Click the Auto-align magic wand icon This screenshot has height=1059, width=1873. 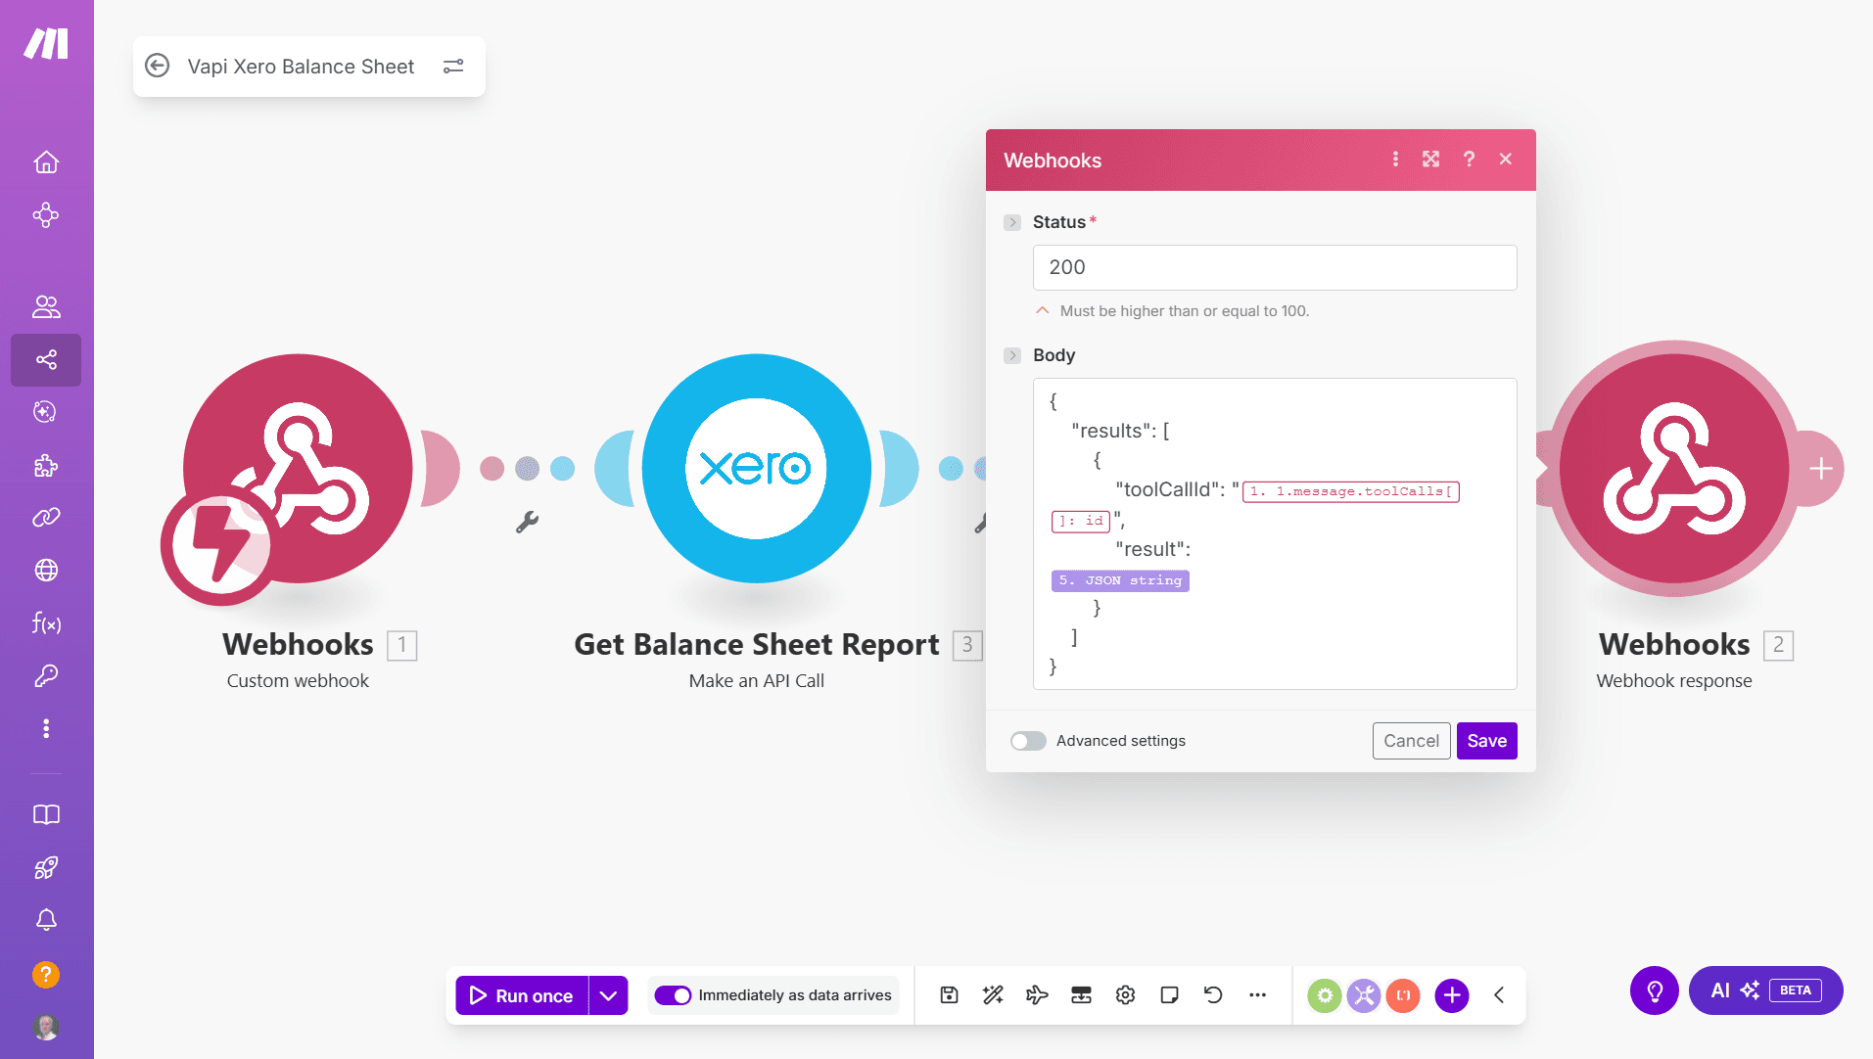coord(993,995)
